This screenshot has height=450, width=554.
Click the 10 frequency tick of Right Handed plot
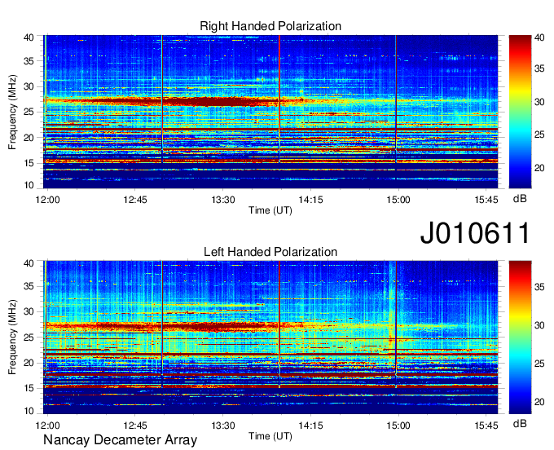pyautogui.click(x=29, y=185)
